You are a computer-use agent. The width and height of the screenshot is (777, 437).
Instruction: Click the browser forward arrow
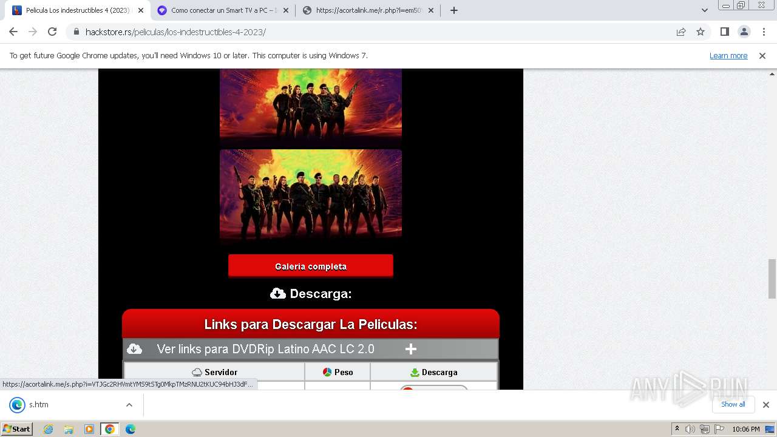click(x=33, y=32)
